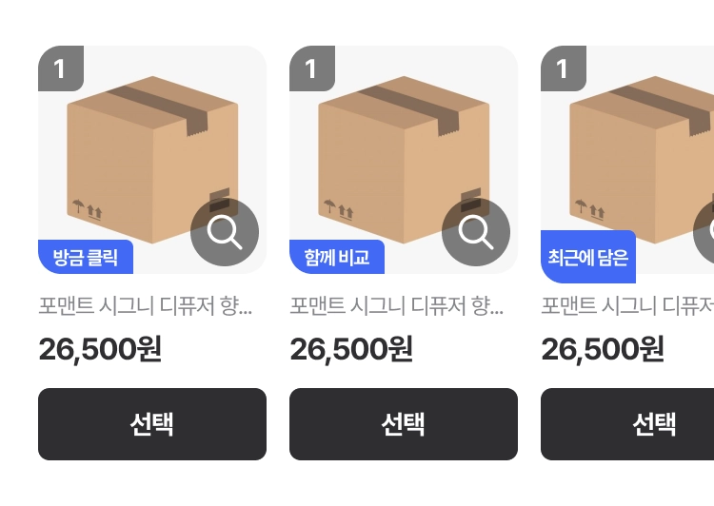Open the 포맨트 시그니 디퓨저 title under 방금 클릭

point(146,305)
